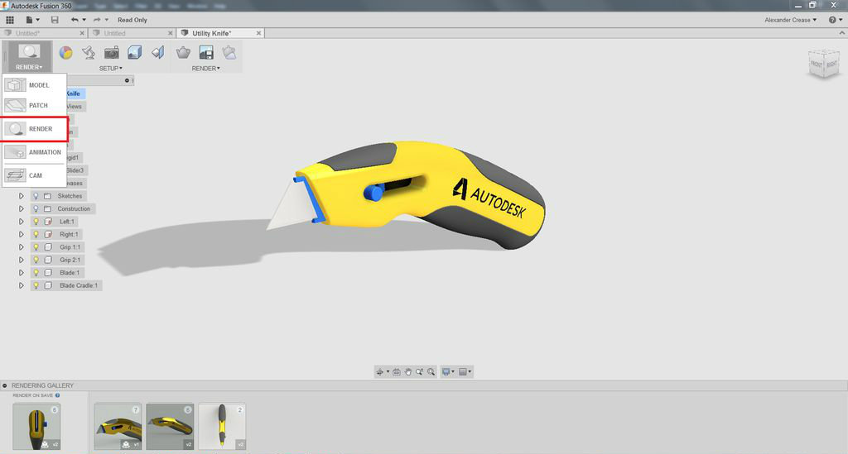Viewport: 848px width, 454px height.
Task: Open the Decal image tool
Action: click(135, 53)
